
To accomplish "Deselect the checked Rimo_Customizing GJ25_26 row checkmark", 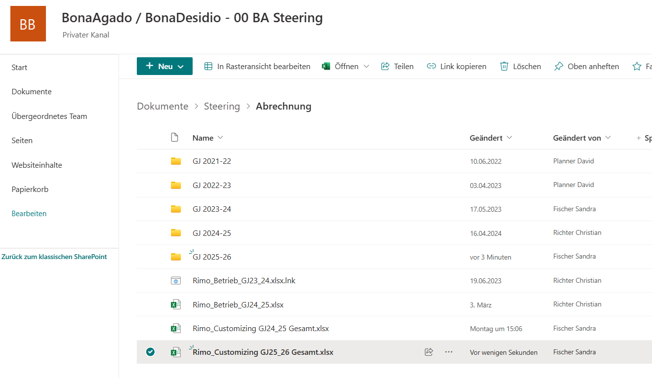I will pyautogui.click(x=151, y=352).
